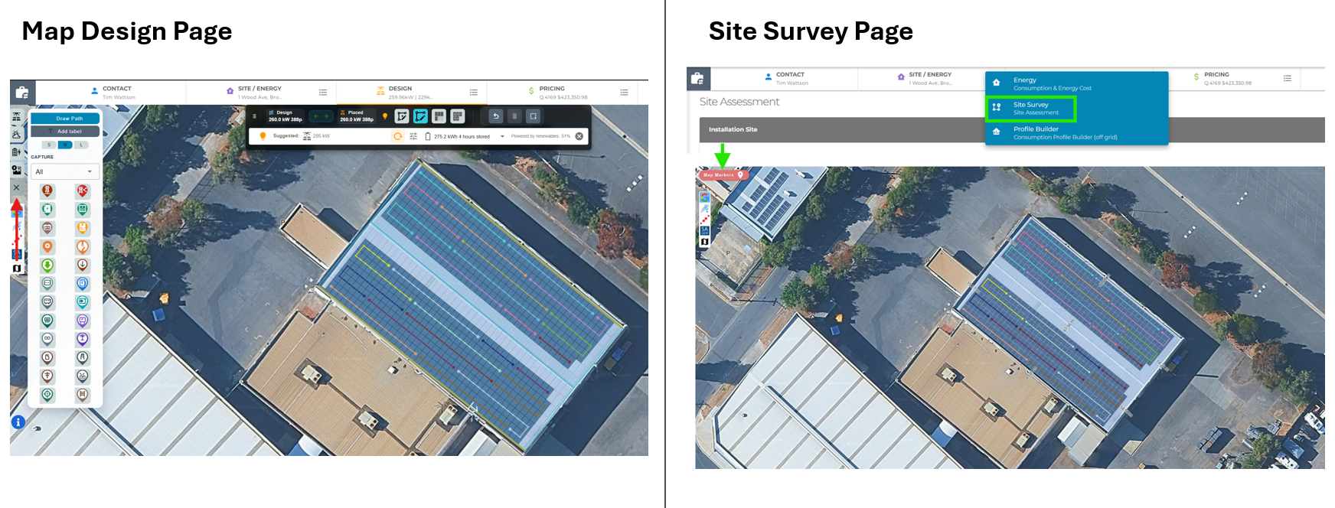Click the left briefcase icon in Map Design
Image resolution: width=1335 pixels, height=508 pixels.
coord(22,93)
